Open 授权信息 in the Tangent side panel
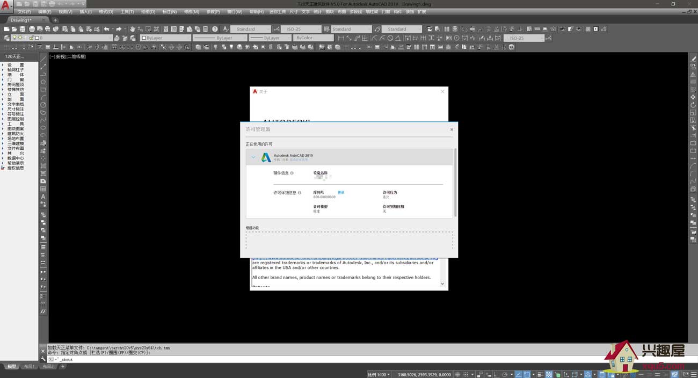Image resolution: width=698 pixels, height=378 pixels. tap(16, 168)
